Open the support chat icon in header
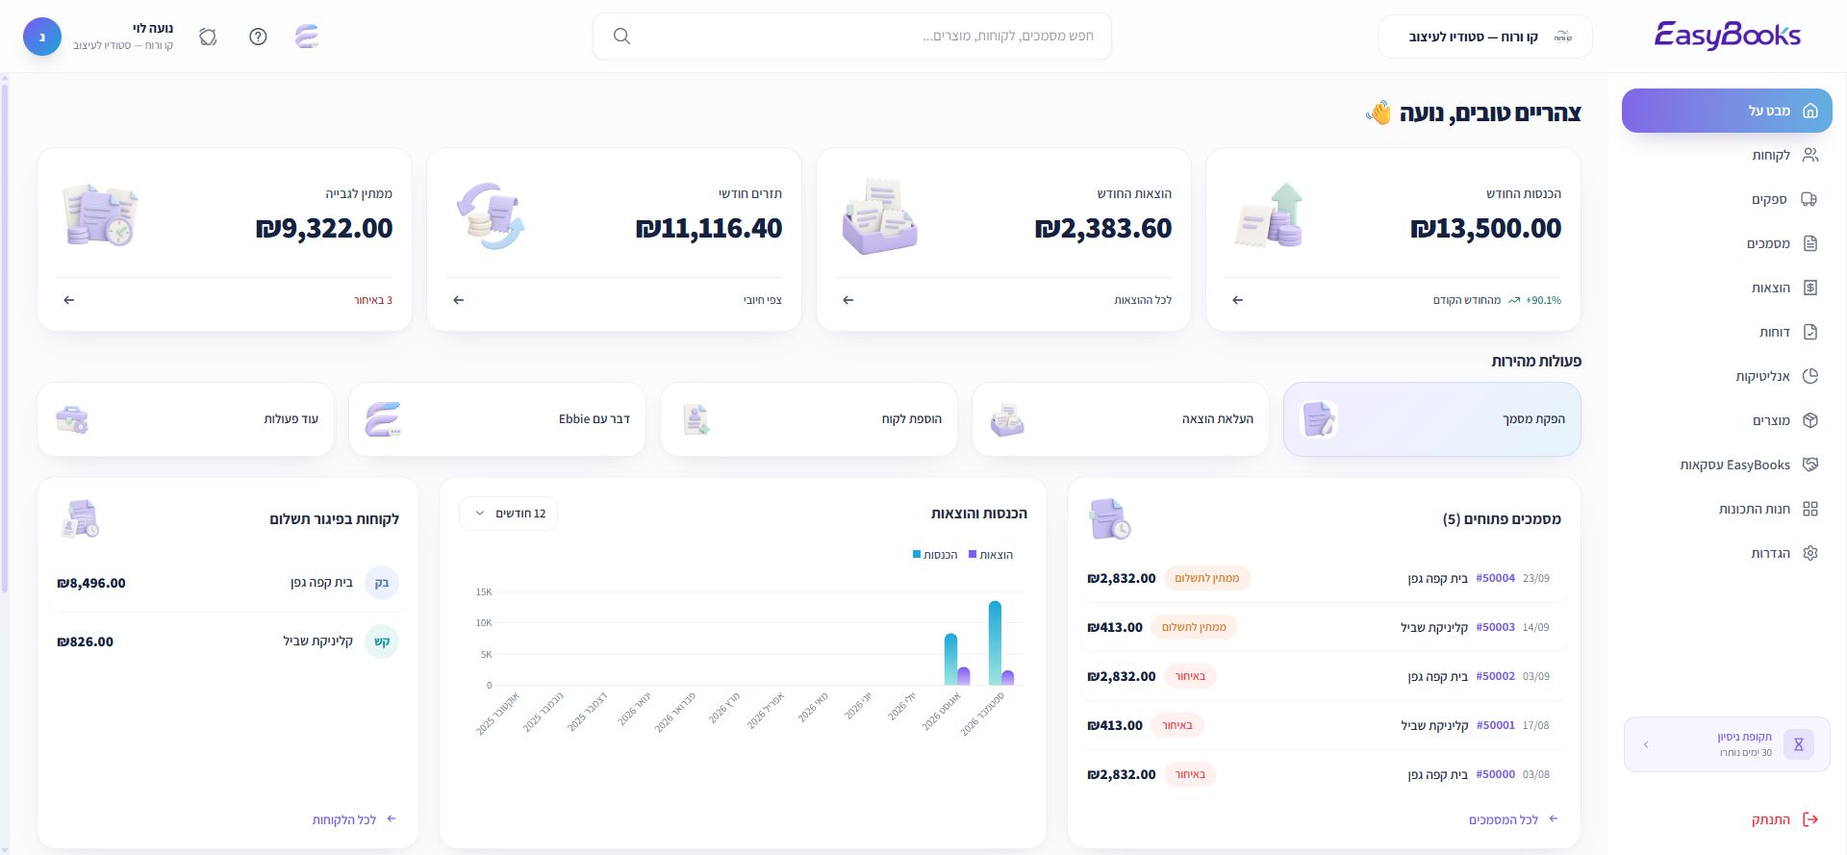Screen dimensions: 1847x855 pos(208,37)
